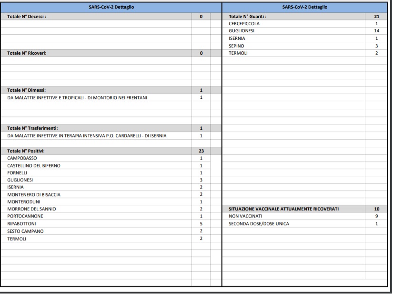This screenshot has width=393, height=294.
Task: Select the value 0 beside Totale Decessi
Action: 201,17
